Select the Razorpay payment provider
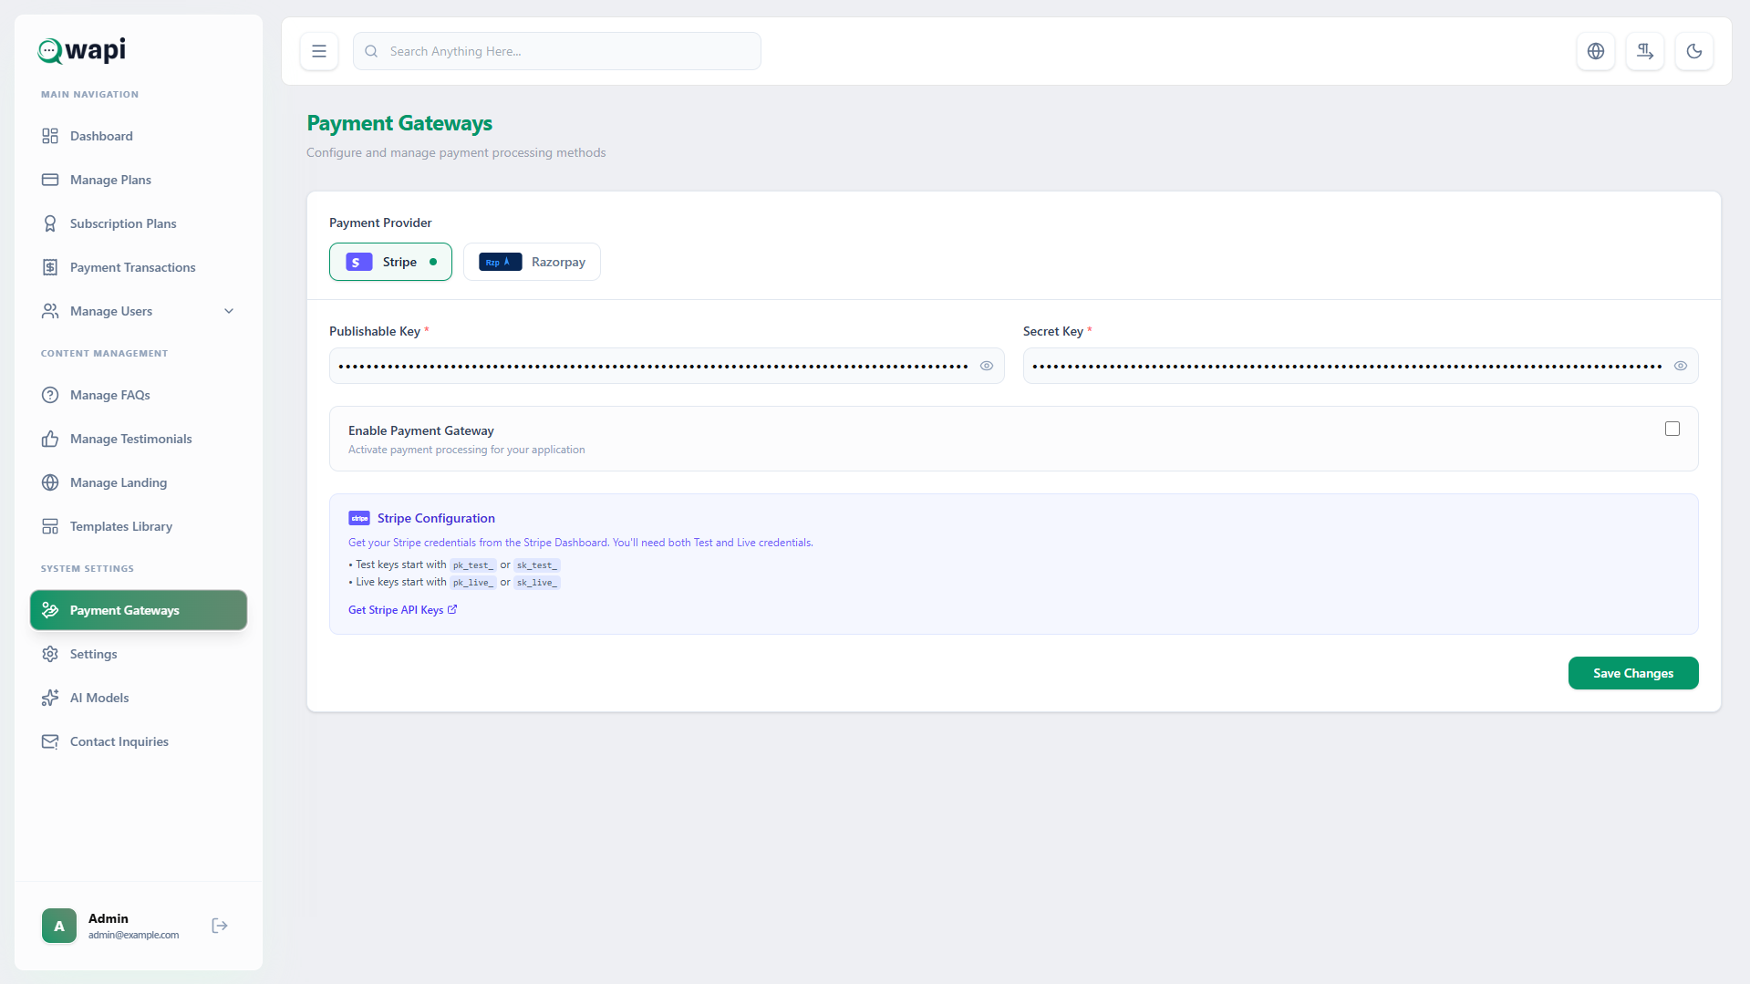This screenshot has height=984, width=1750. click(x=532, y=262)
